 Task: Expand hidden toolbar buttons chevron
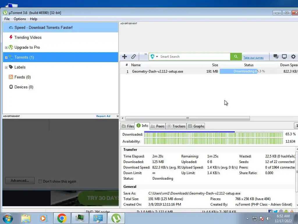[x=146, y=54]
